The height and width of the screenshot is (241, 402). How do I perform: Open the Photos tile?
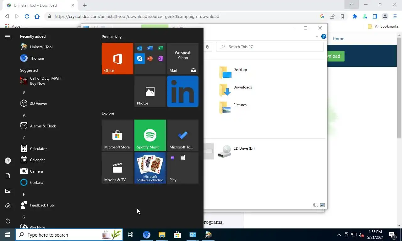coord(150,91)
